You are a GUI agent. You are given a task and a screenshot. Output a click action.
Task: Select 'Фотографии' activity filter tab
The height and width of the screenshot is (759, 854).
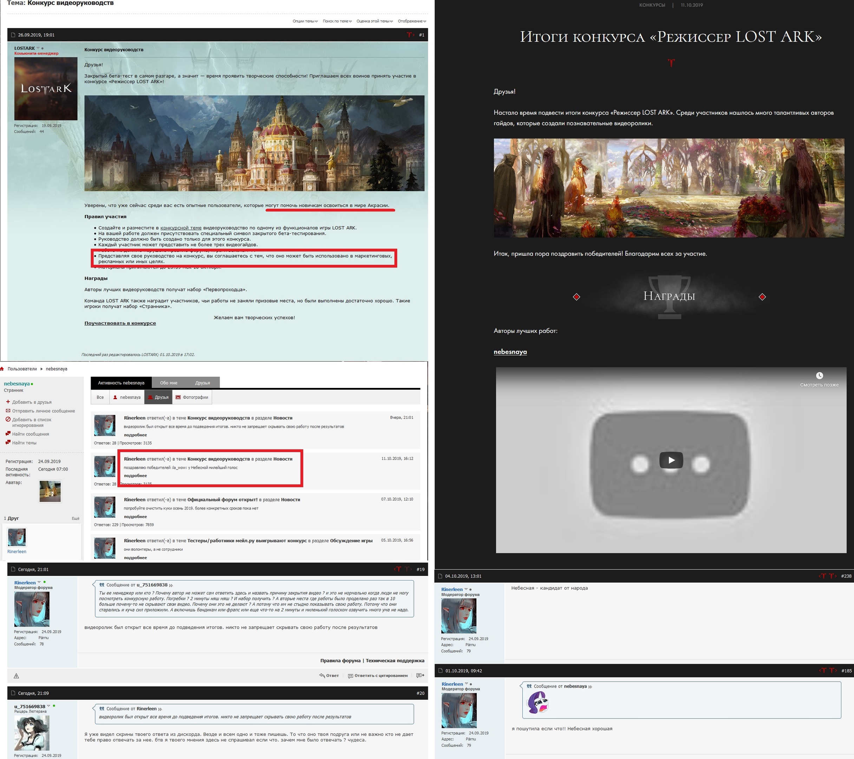192,397
